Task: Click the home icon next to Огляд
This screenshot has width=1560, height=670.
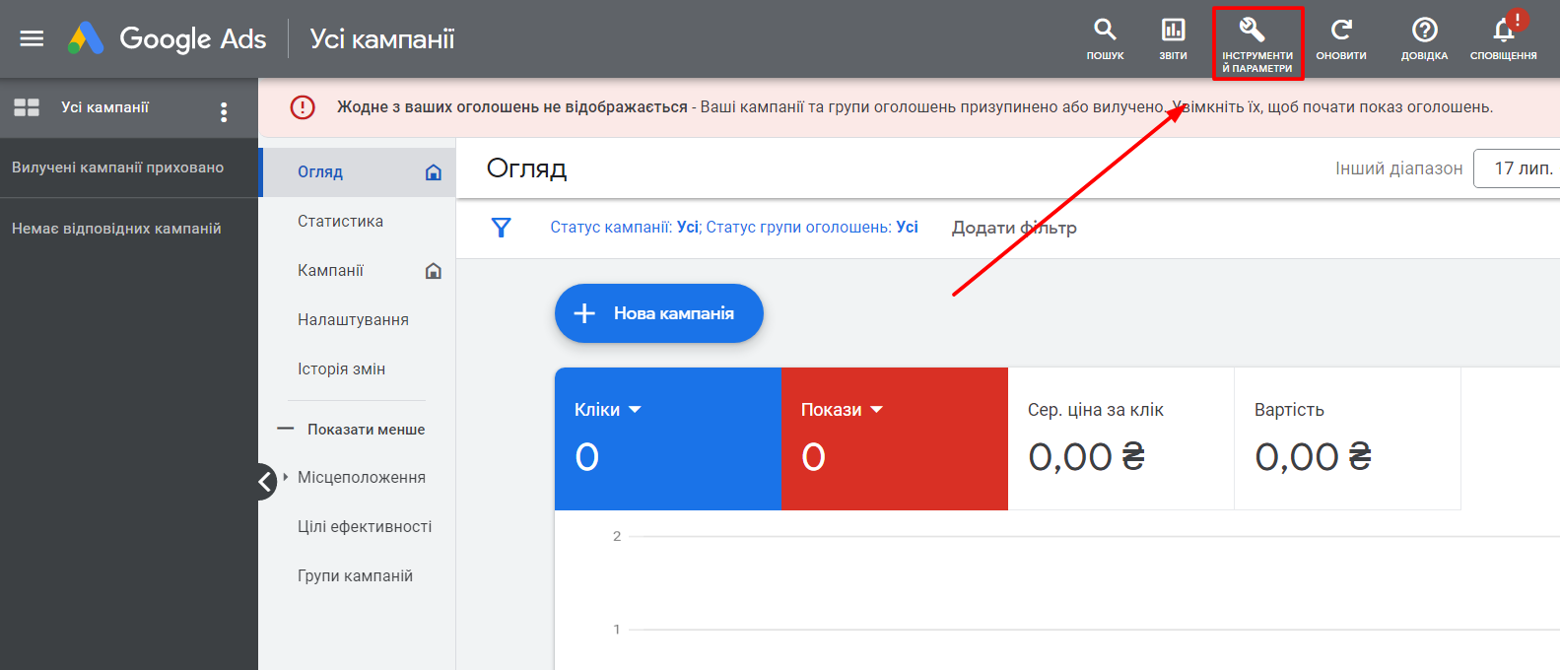Action: (x=433, y=172)
